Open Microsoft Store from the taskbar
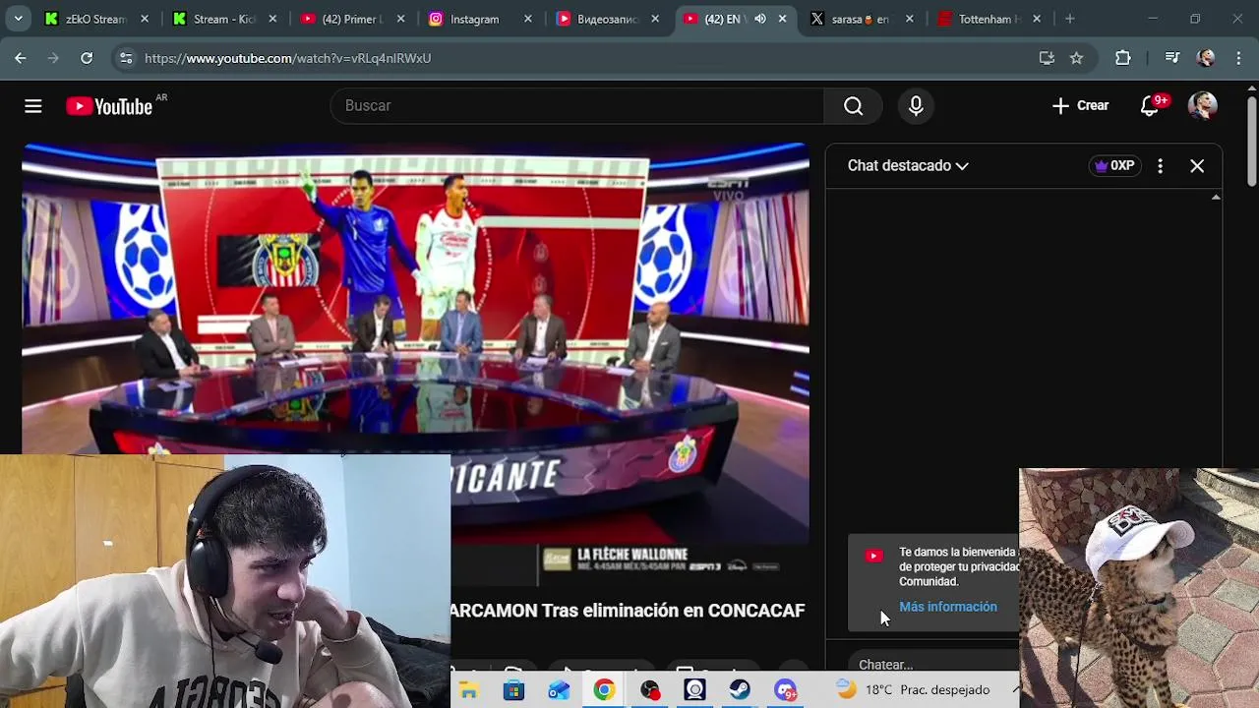1259x708 pixels. 513,690
